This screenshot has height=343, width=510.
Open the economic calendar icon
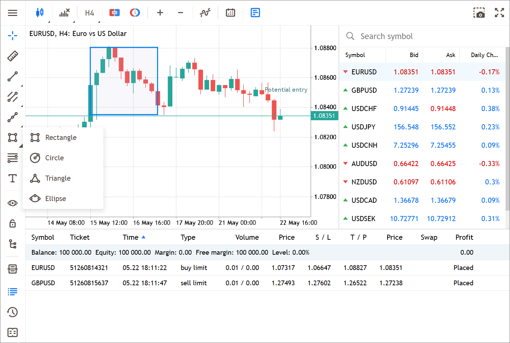(231, 13)
